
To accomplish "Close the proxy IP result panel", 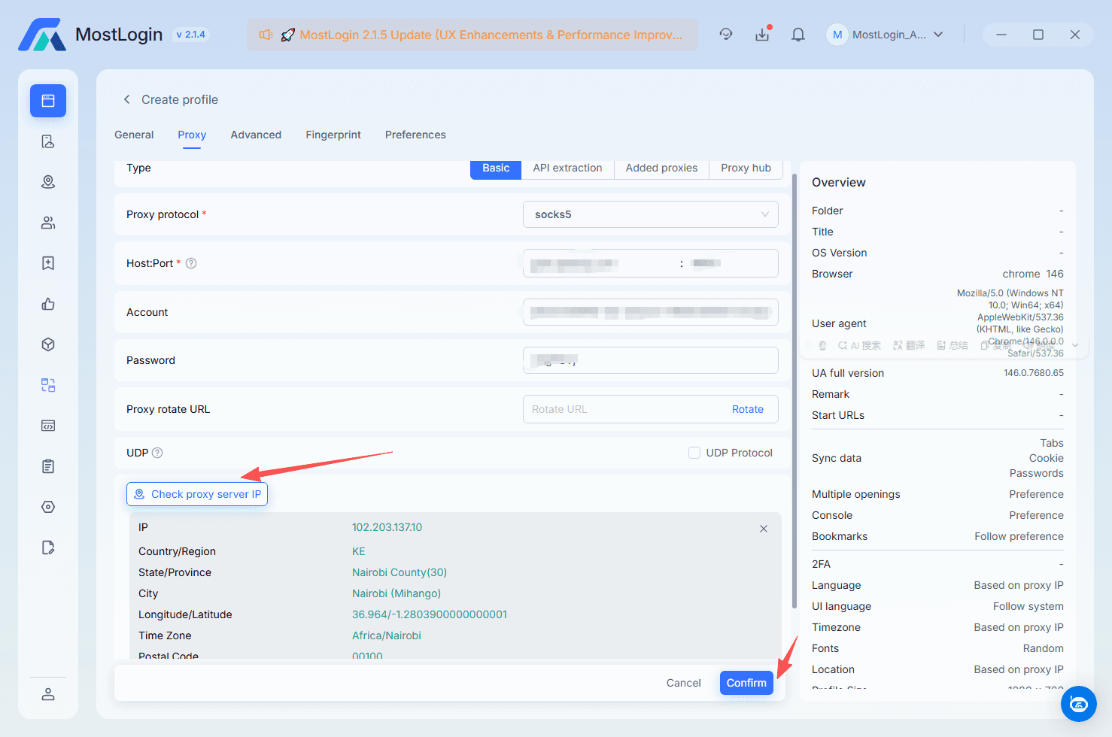I will point(764,529).
